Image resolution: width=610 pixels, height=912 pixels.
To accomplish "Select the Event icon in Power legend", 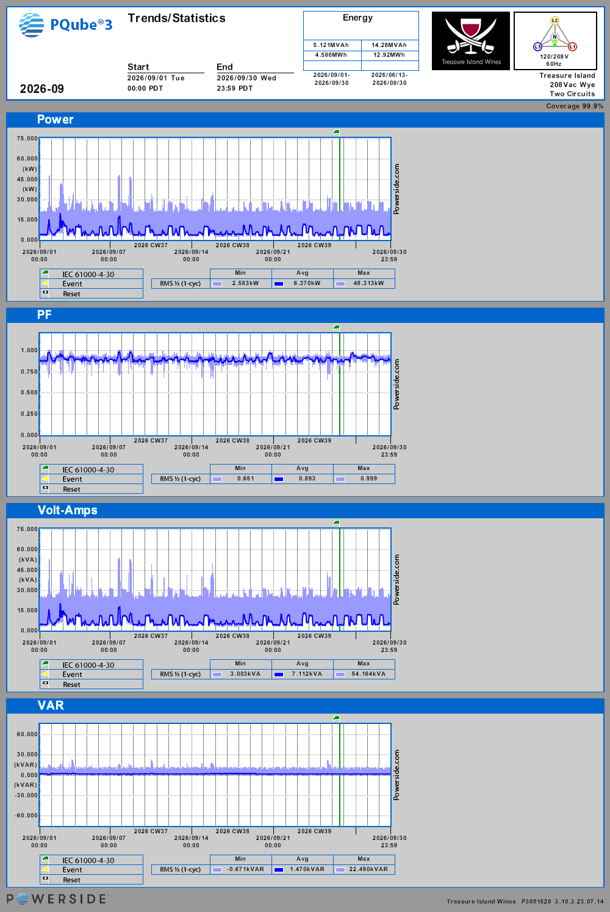I will (45, 283).
